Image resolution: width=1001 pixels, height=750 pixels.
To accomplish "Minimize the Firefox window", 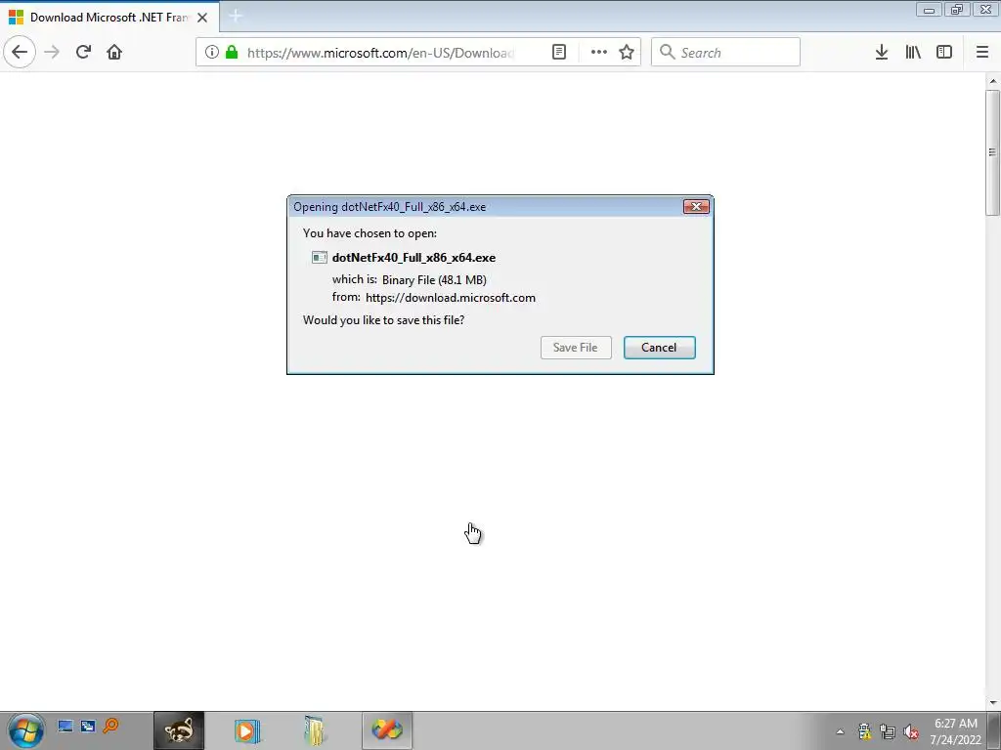I will click(x=930, y=10).
